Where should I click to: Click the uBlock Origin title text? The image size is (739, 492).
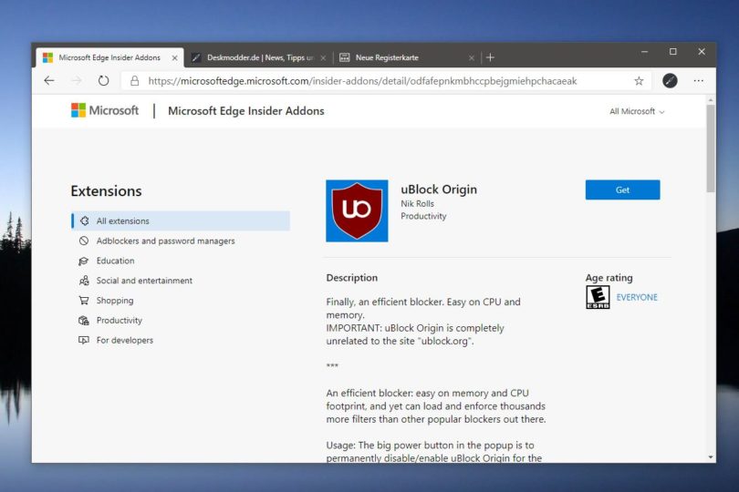pyautogui.click(x=439, y=190)
